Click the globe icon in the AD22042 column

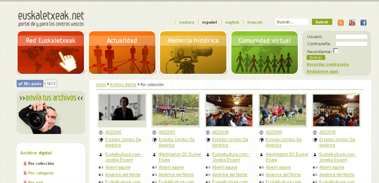coord(101,140)
